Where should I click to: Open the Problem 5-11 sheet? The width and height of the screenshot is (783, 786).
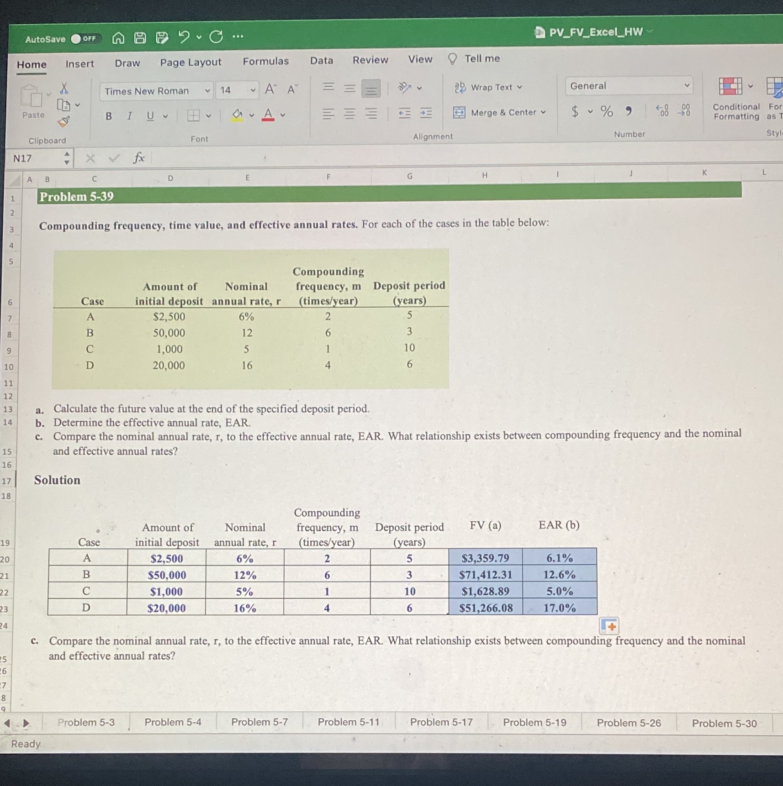click(349, 722)
